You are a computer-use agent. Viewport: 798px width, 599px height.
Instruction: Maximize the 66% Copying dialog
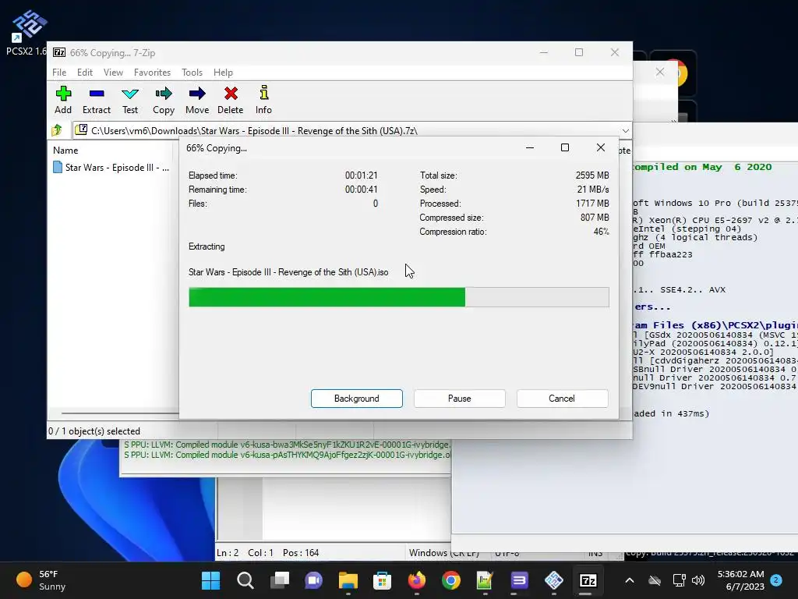click(x=565, y=147)
